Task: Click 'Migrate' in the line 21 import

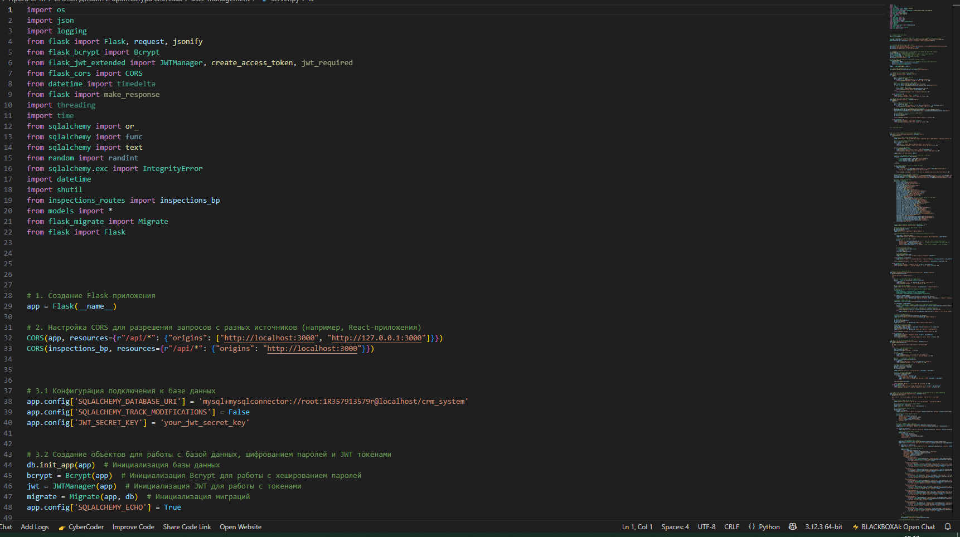Action: point(153,222)
